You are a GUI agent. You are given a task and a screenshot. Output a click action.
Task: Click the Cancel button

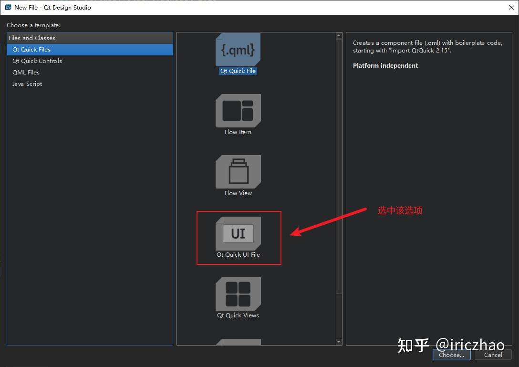click(x=493, y=355)
